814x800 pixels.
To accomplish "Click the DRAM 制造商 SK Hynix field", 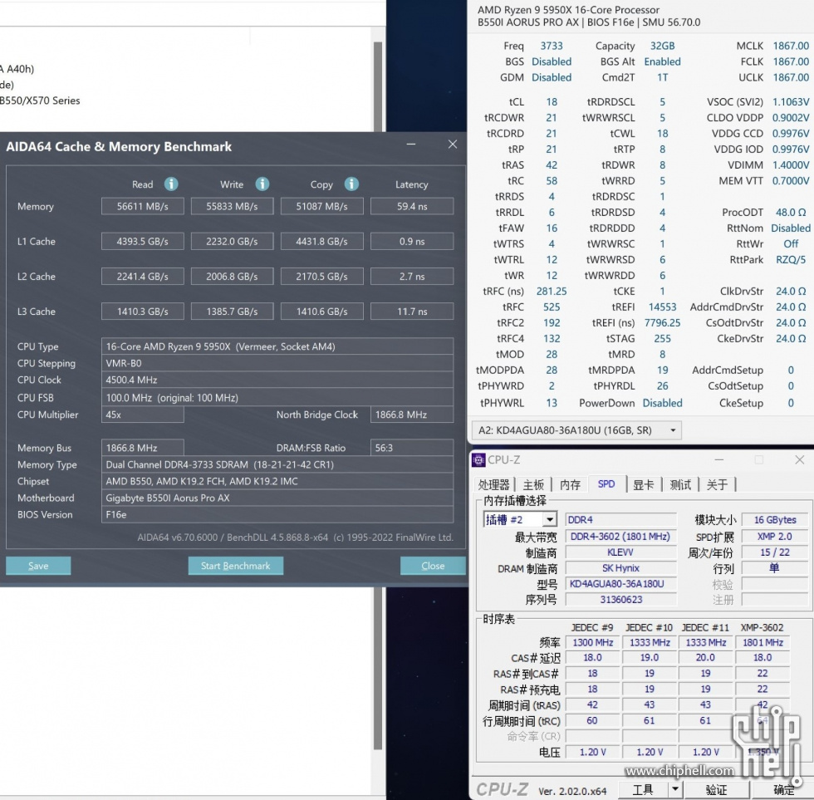I will (620, 568).
